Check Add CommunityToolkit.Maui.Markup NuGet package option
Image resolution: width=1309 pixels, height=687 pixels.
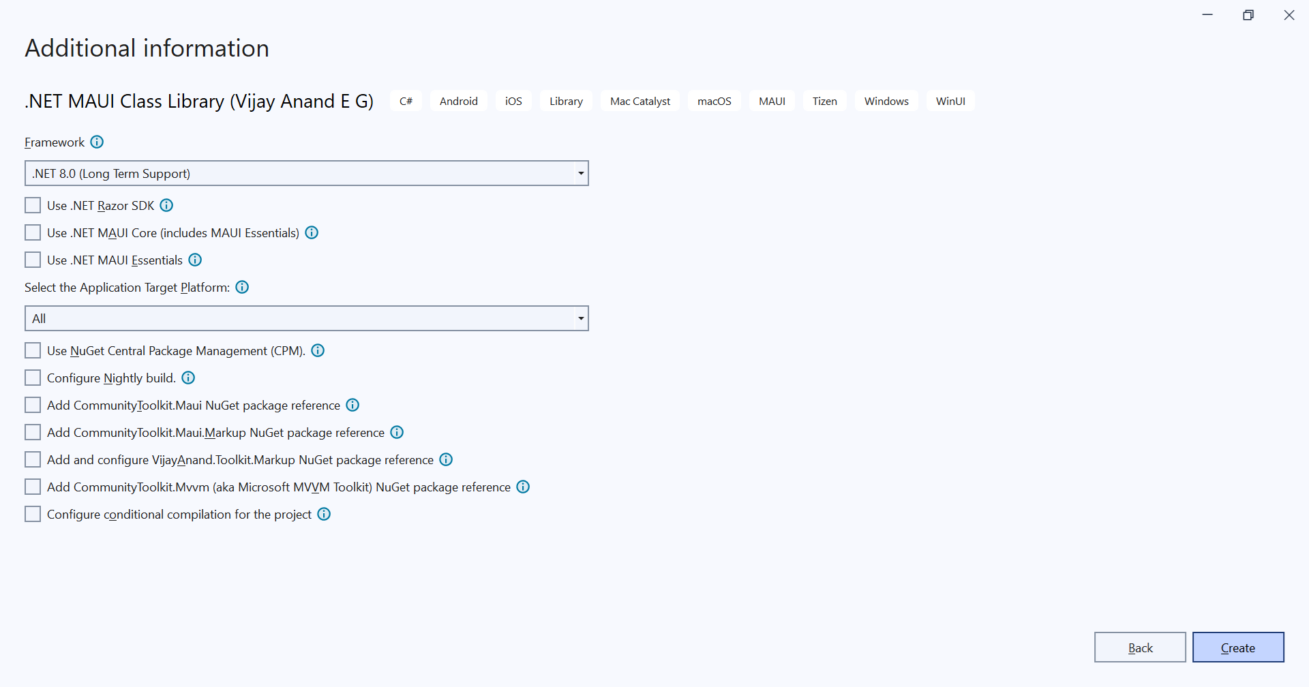point(33,432)
